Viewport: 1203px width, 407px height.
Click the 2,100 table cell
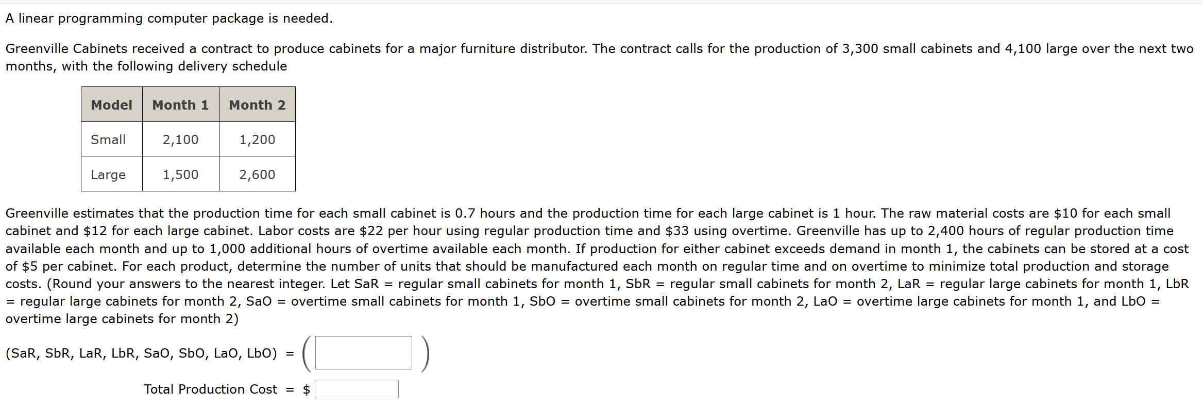[x=180, y=139]
